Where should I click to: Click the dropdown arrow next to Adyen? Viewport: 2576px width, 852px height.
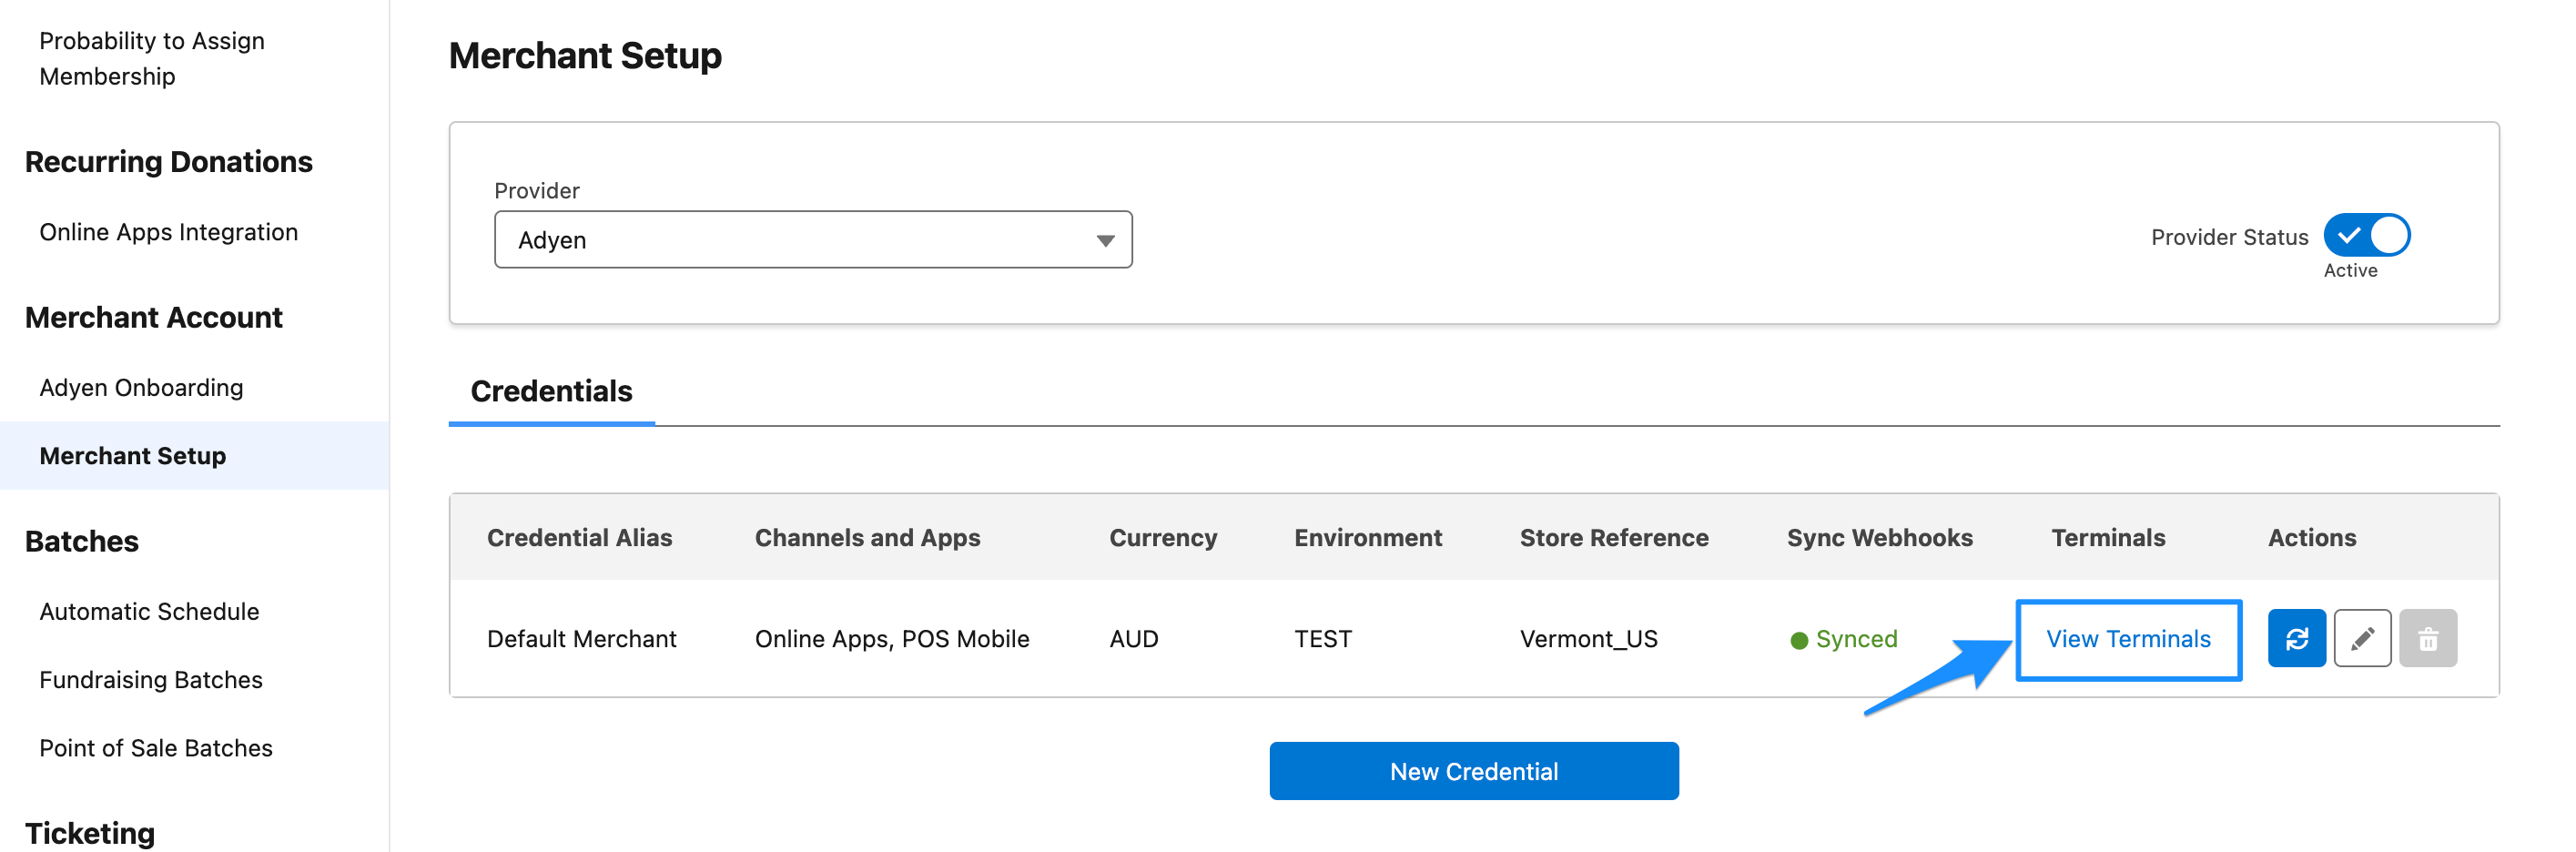(1105, 239)
